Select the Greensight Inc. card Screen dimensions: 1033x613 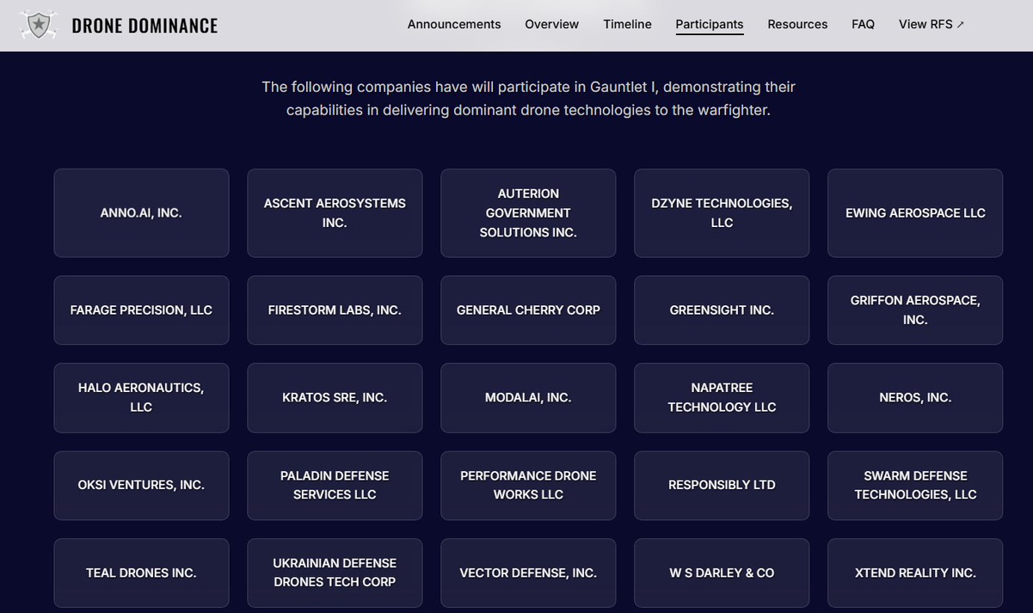[x=722, y=310]
